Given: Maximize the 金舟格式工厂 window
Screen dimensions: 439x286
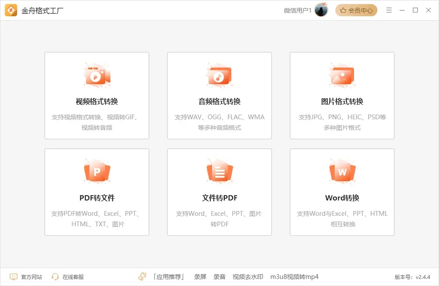Looking at the screenshot, I should coord(415,11).
